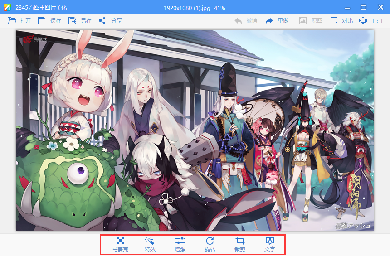Click the Open (打开) folder icon

click(x=12, y=21)
